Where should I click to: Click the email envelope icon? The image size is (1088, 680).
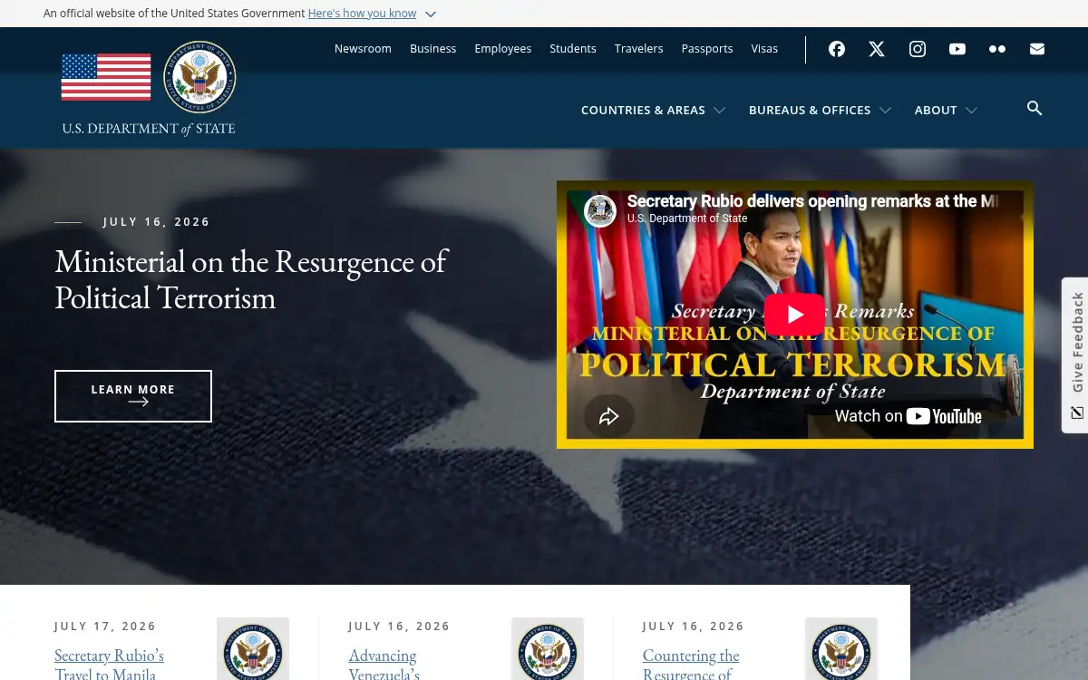(x=1037, y=49)
